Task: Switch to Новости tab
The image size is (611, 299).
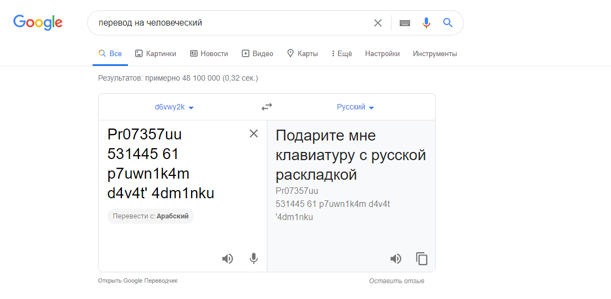Action: (x=209, y=54)
